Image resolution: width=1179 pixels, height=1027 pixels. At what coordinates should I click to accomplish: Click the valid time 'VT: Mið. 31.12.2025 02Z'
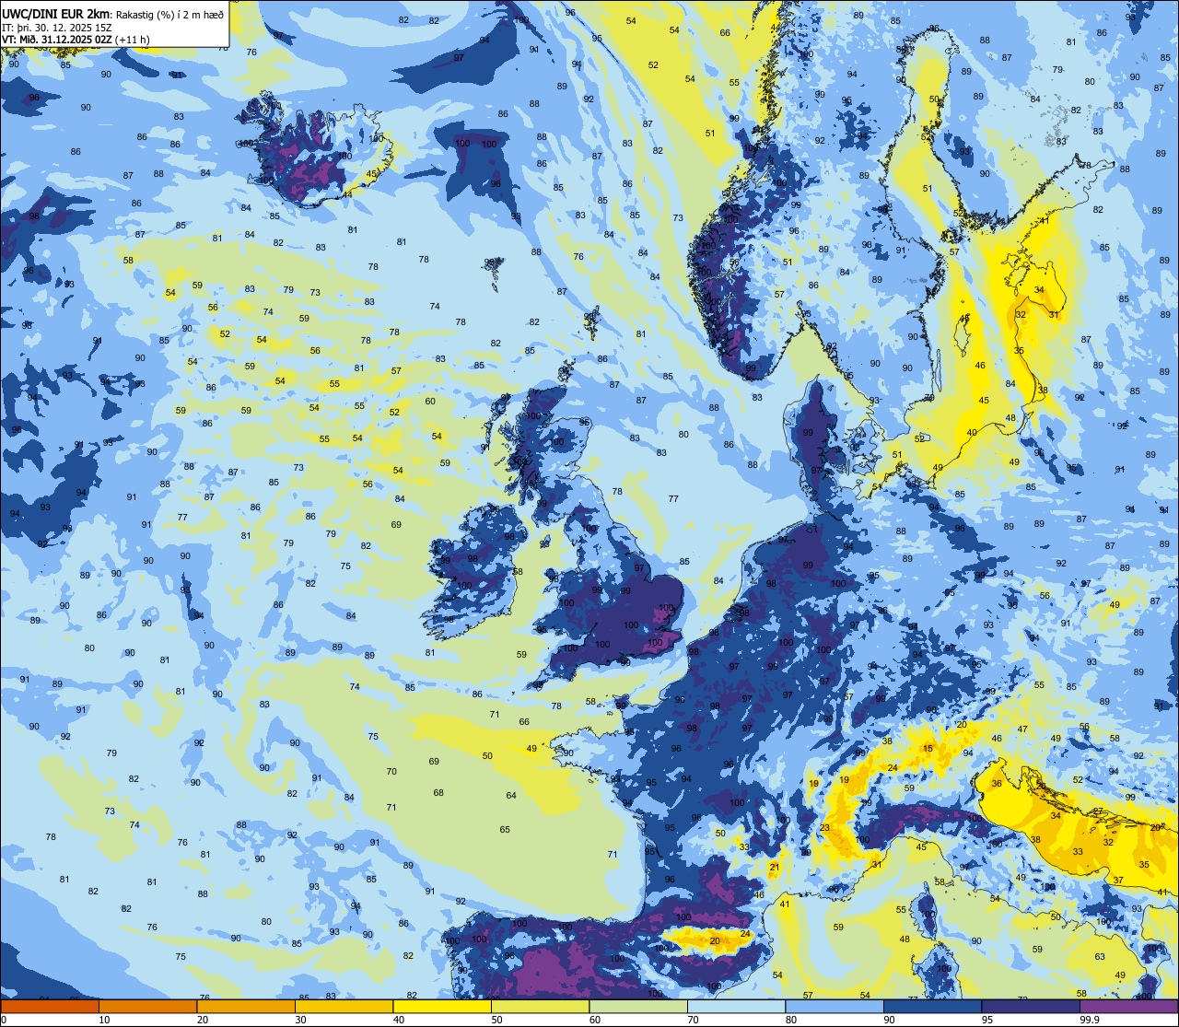(x=57, y=40)
